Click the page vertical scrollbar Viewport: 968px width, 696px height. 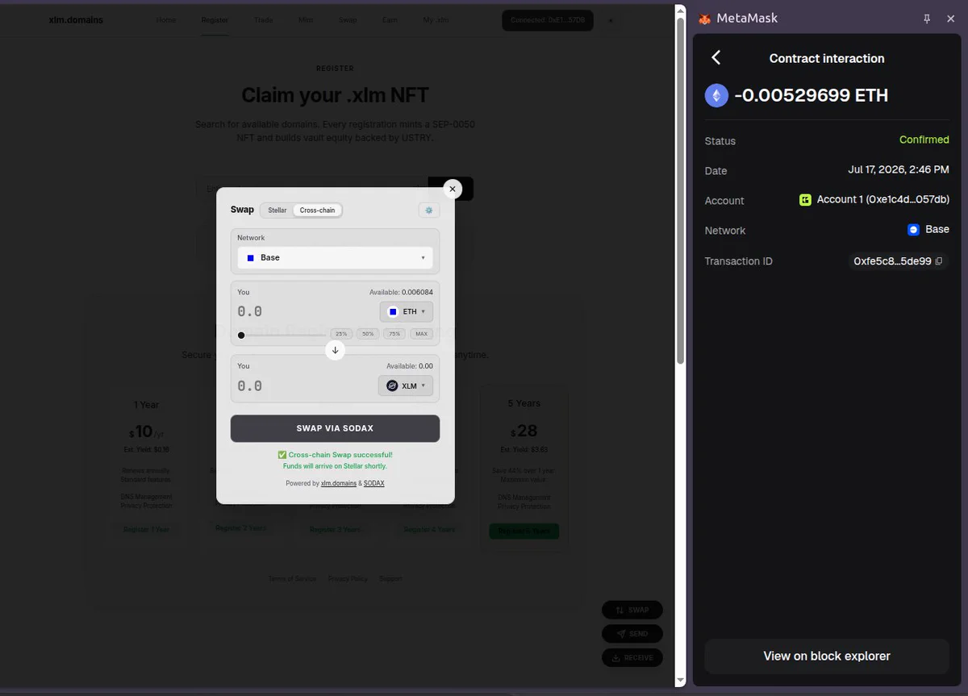point(680,190)
